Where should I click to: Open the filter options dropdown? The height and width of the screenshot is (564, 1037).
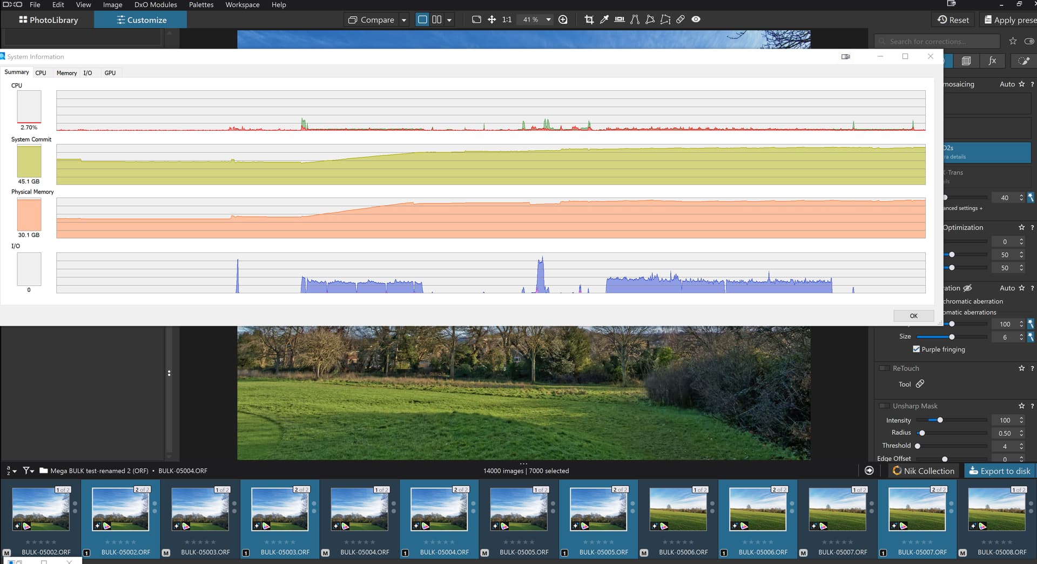29,471
